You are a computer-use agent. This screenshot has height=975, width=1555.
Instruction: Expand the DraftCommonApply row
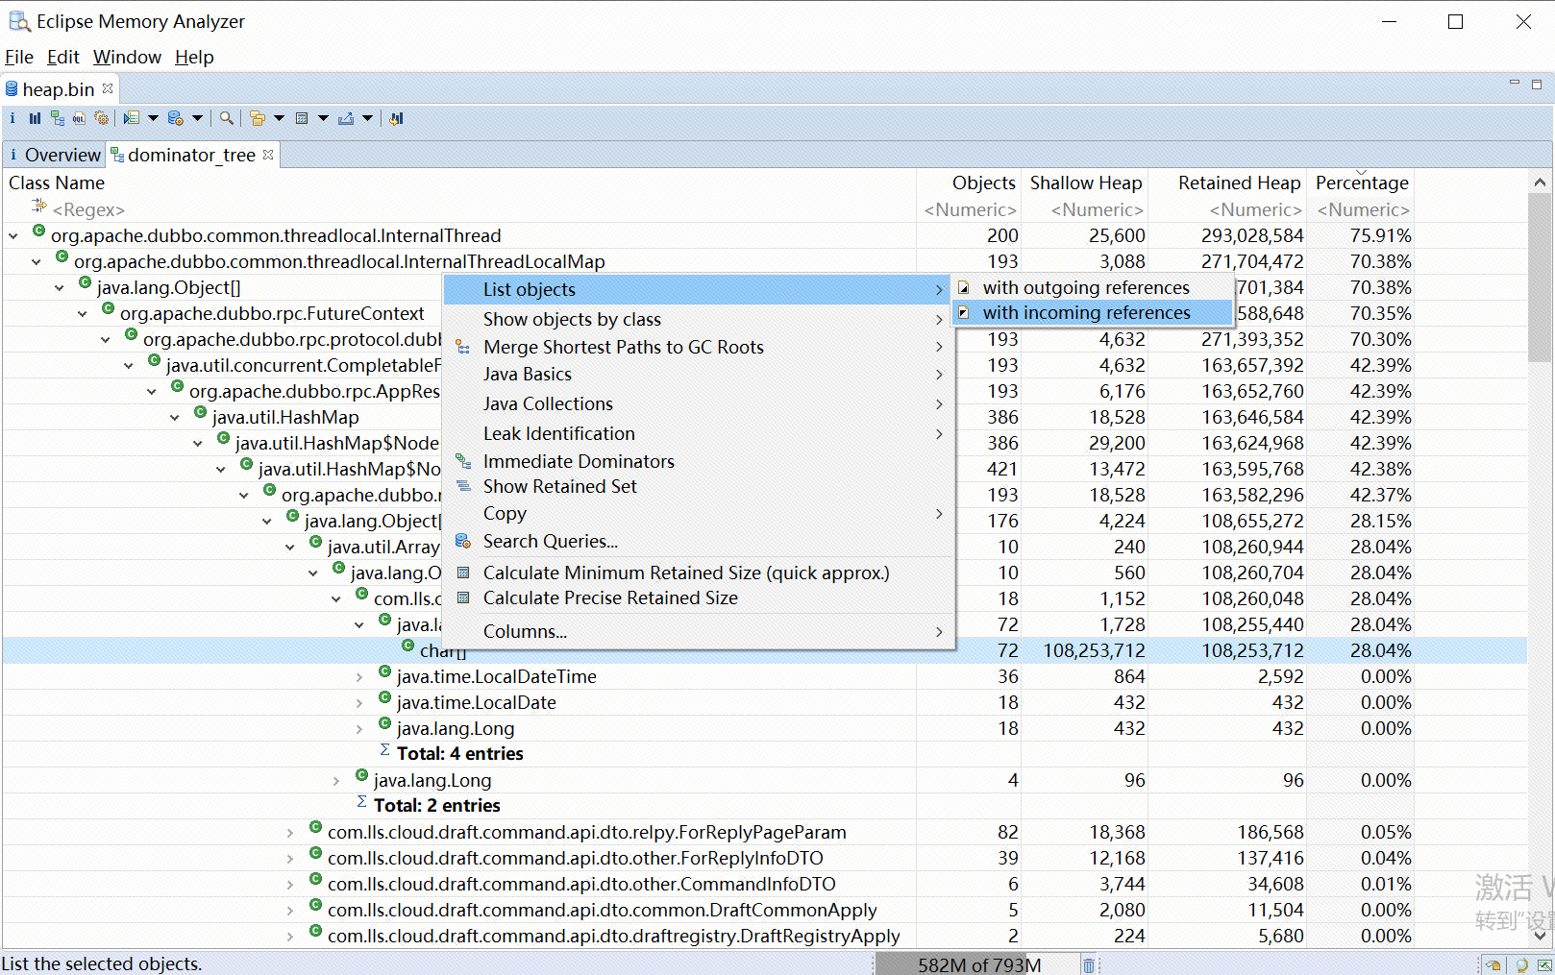290,910
